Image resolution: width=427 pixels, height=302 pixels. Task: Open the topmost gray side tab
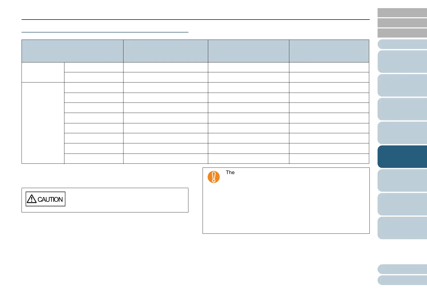402,13
